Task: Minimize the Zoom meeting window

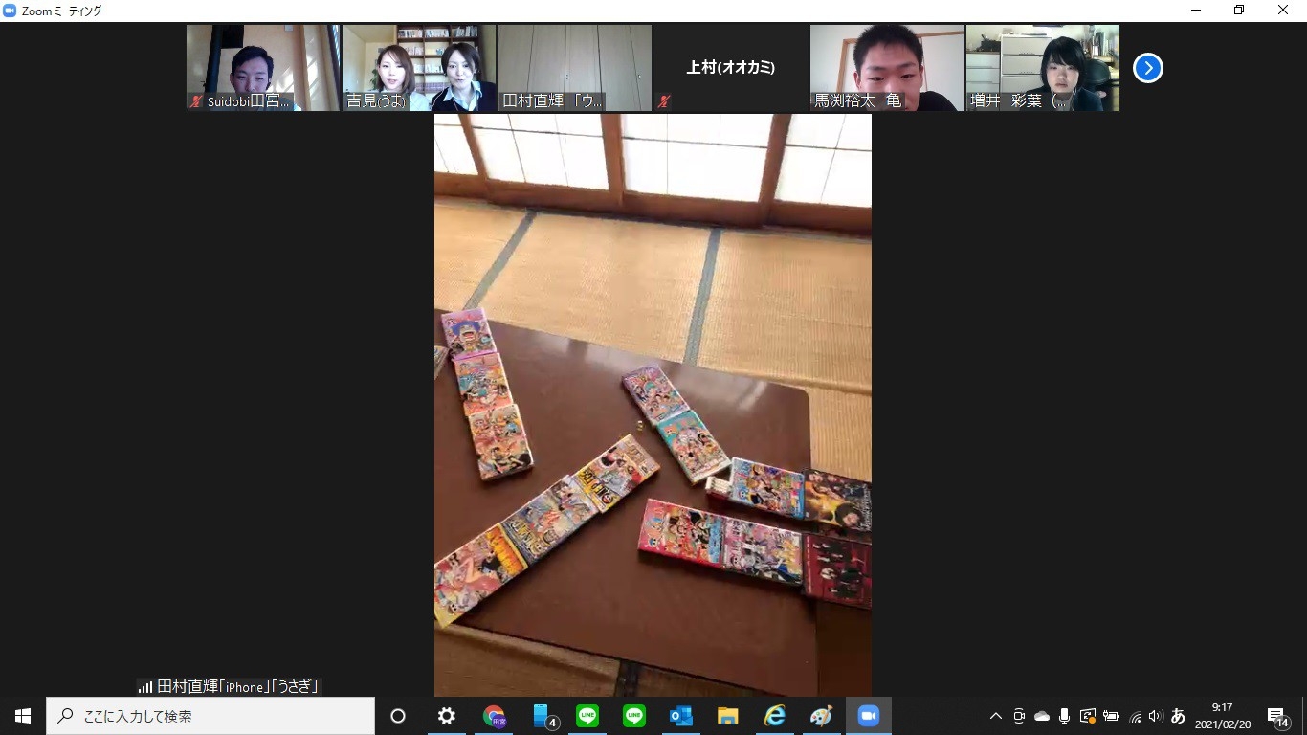Action: 1196,11
